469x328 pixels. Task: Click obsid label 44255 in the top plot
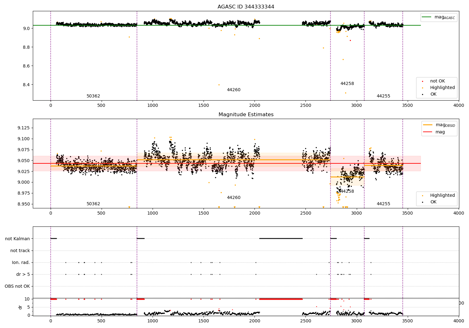[383, 96]
